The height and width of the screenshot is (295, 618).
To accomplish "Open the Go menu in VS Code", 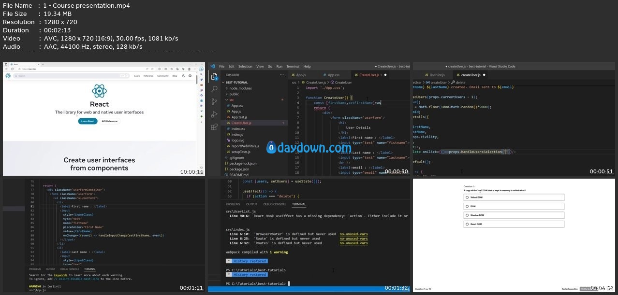I will click(x=270, y=66).
